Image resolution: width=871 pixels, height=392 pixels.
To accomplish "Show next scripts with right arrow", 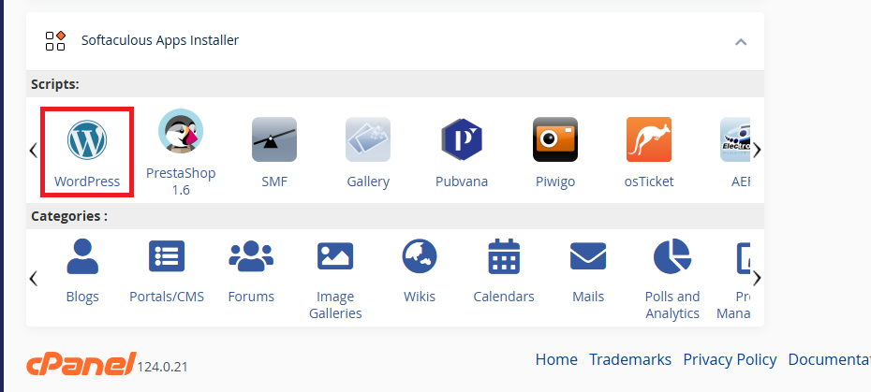I will pos(757,150).
